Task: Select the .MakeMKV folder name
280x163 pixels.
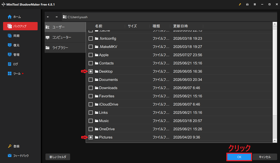Action: pos(108,47)
